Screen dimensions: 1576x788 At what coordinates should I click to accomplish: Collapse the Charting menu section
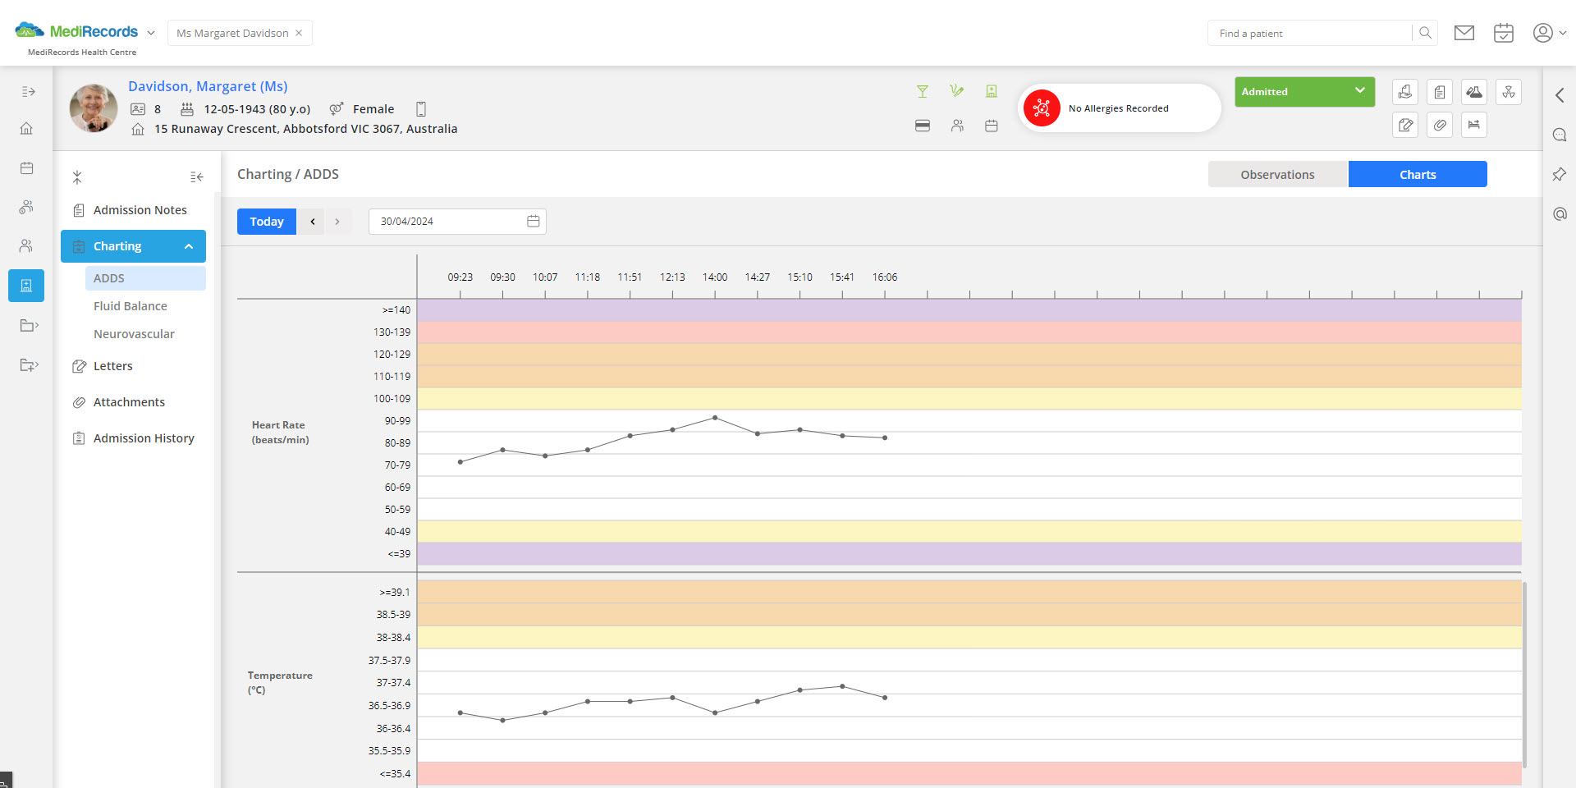click(x=189, y=246)
